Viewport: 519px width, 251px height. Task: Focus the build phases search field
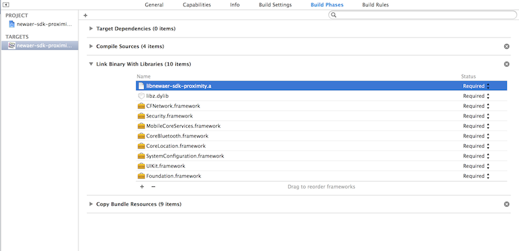click(422, 15)
